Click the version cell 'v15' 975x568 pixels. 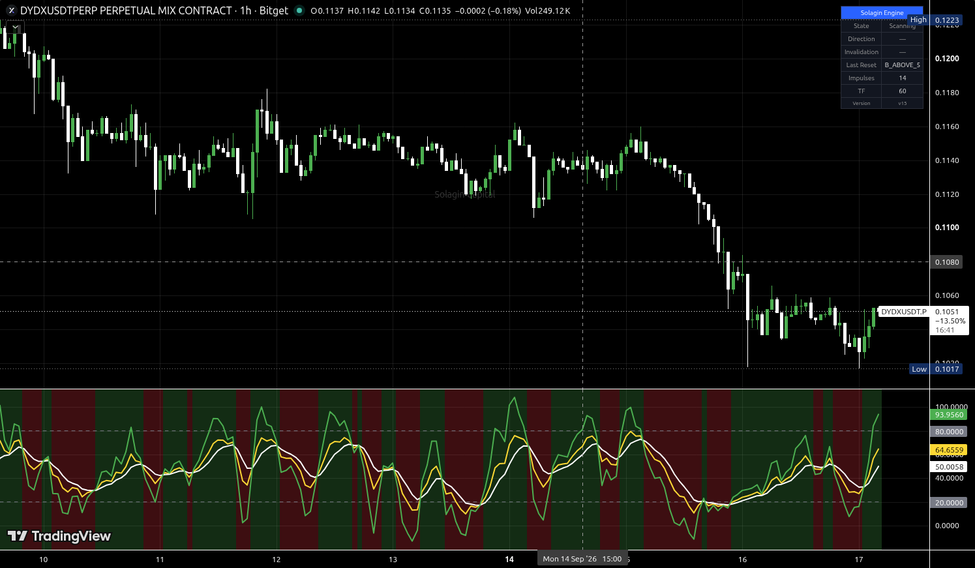click(x=902, y=103)
